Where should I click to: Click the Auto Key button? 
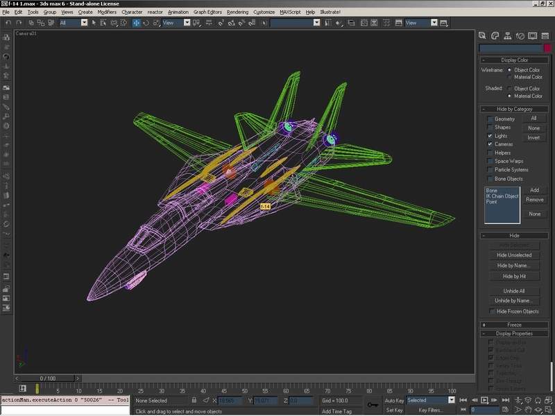[394, 401]
